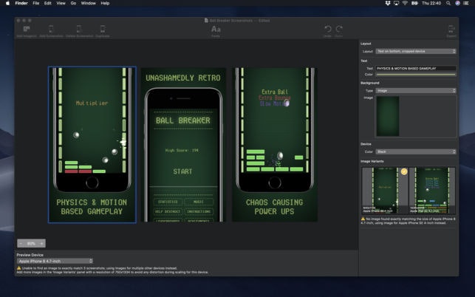Select the iPad image variant thumbnail
The image size is (475, 297).
432,191
